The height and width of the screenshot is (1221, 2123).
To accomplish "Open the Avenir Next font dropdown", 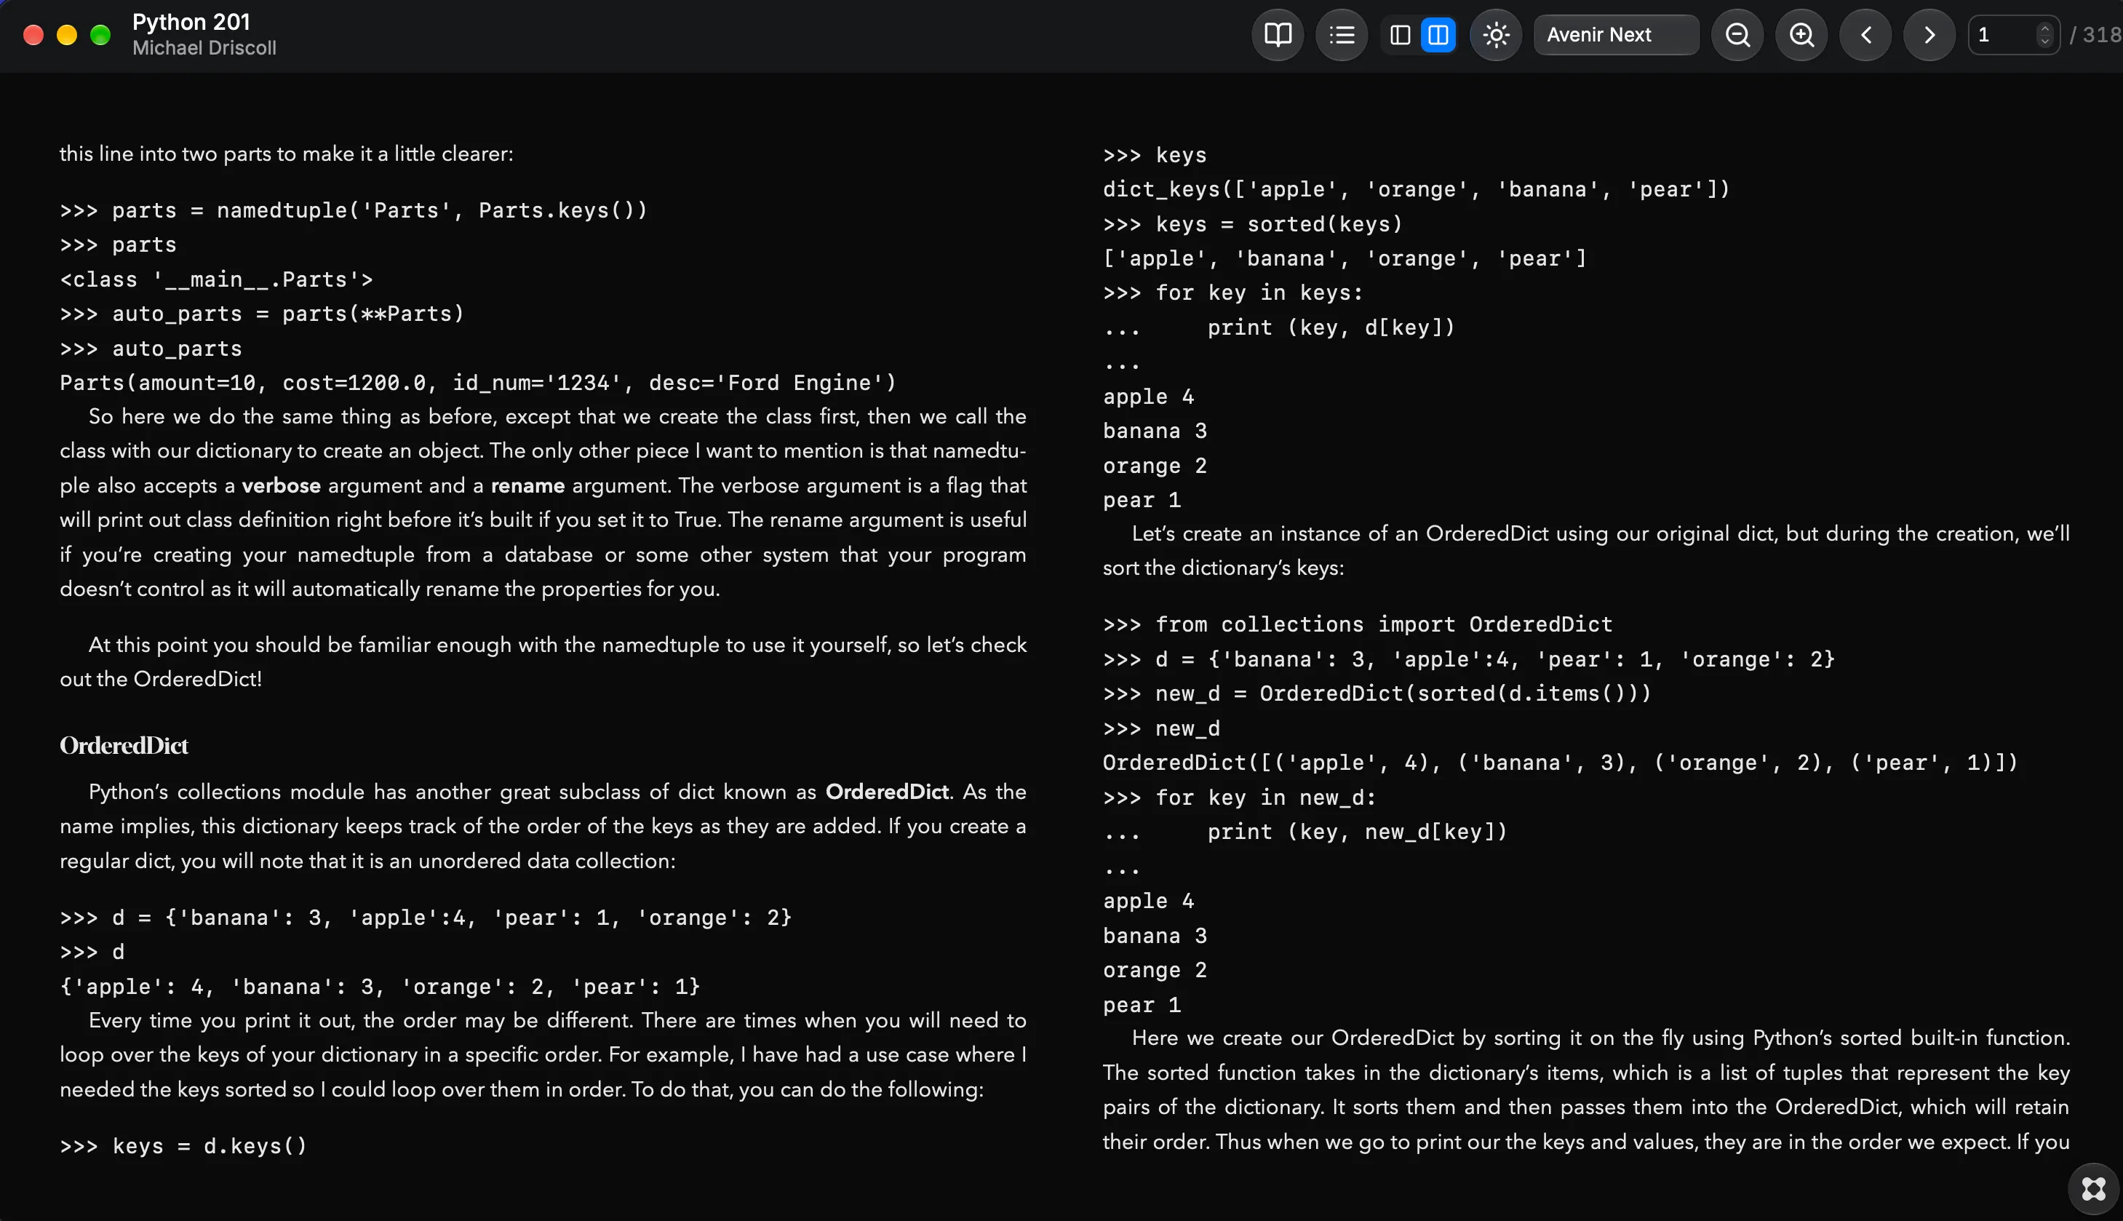I will tap(1616, 35).
